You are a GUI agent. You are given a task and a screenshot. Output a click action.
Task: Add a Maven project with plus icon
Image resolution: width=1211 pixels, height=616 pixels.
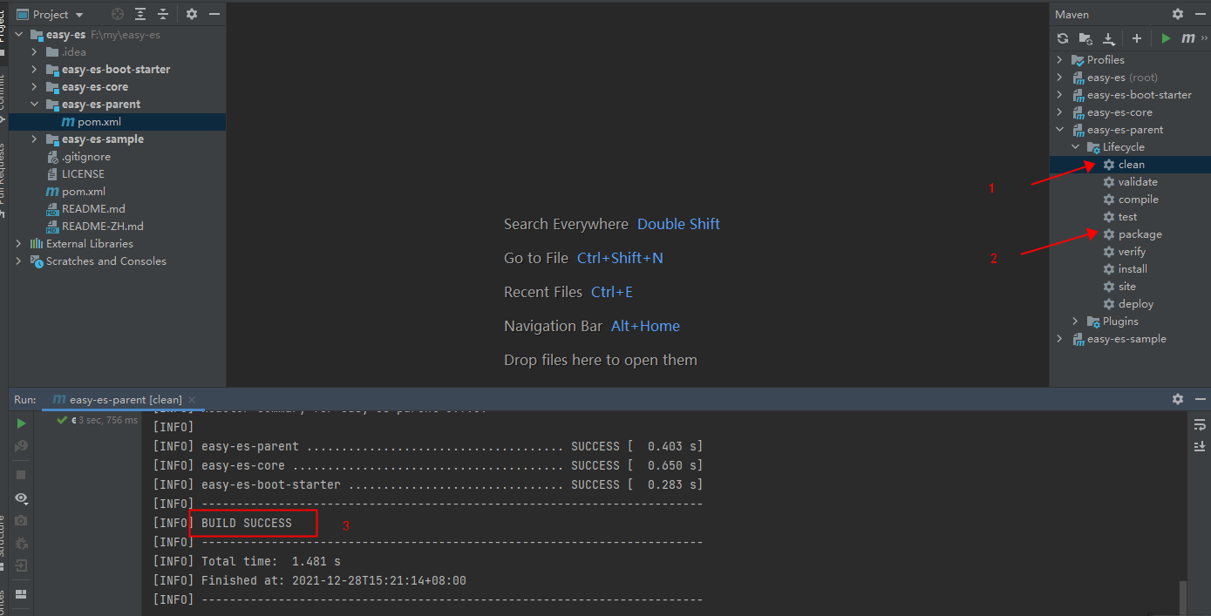(x=1137, y=38)
